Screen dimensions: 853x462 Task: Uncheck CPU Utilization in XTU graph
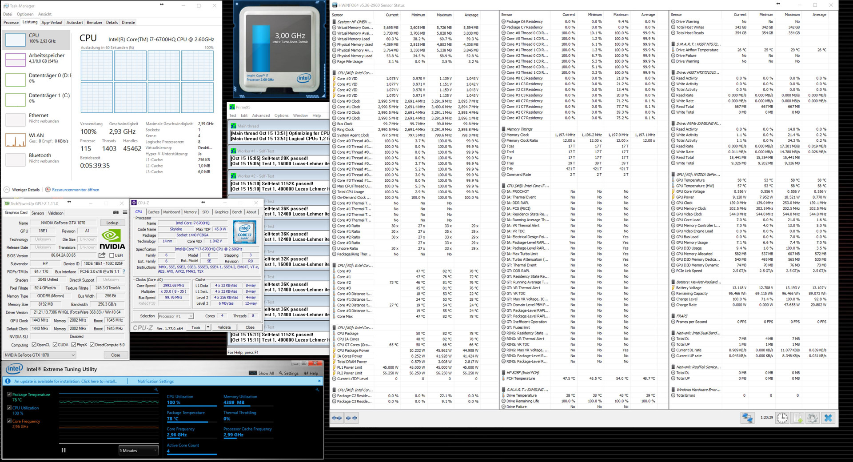(x=9, y=408)
